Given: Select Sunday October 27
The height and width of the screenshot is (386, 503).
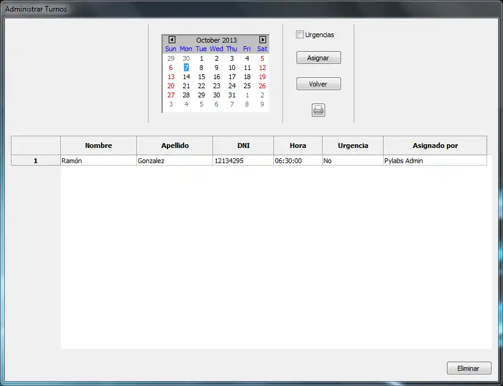Looking at the screenshot, I should point(171,95).
